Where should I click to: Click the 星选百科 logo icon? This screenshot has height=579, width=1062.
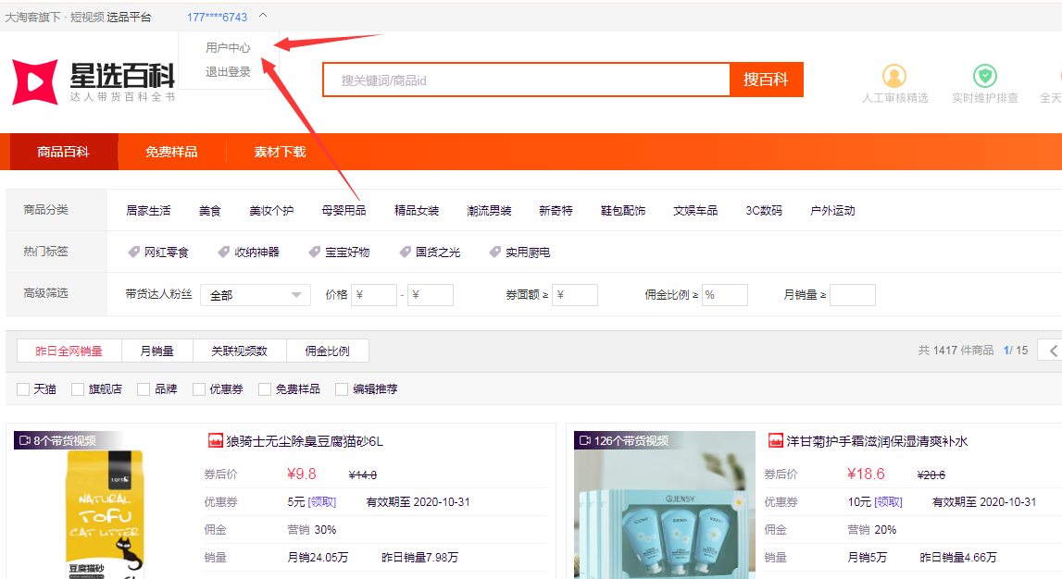coord(35,81)
